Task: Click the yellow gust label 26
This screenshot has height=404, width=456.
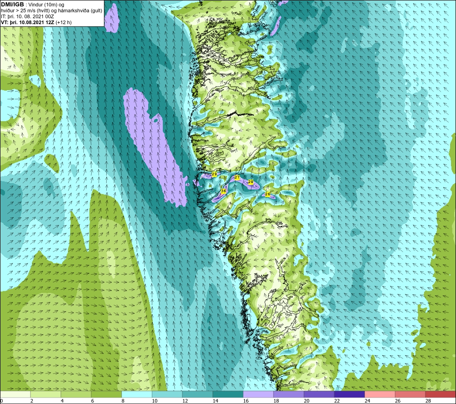Action: tap(268, 194)
